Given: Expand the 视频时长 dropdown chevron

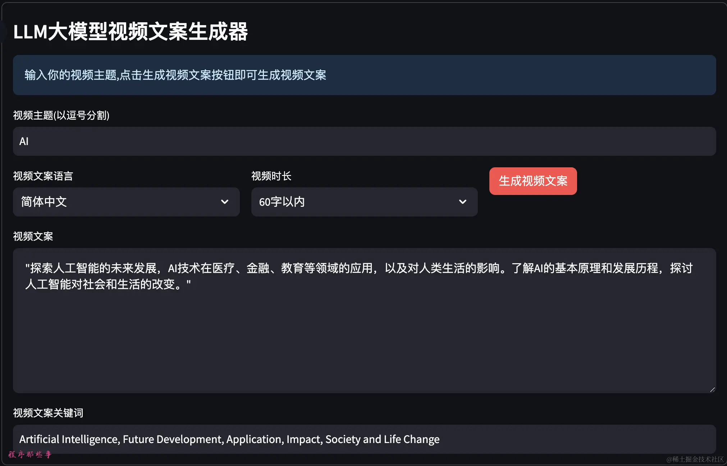Looking at the screenshot, I should (463, 202).
